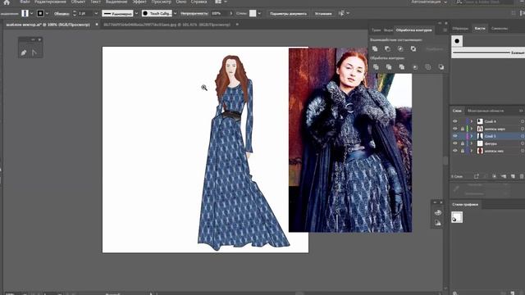Unlock the фигура layer
This screenshot has width=525, height=295.
(463, 143)
